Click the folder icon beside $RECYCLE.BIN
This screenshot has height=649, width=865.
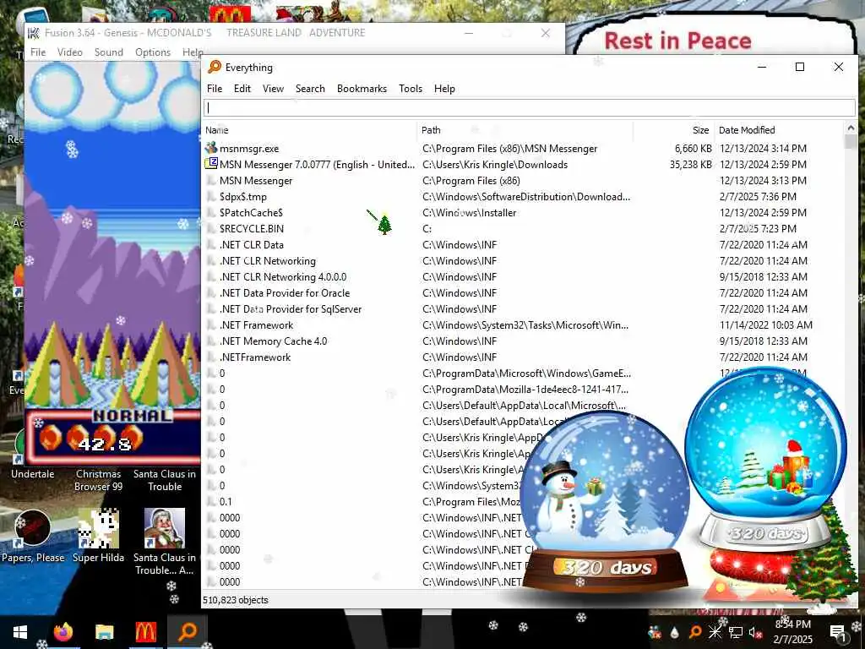tap(210, 228)
